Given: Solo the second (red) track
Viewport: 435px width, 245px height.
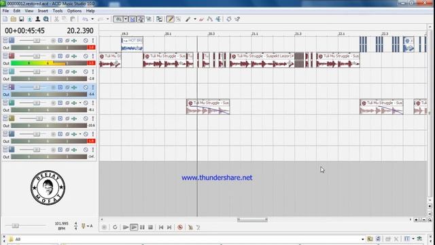Looking at the screenshot, I should (x=93, y=56).
